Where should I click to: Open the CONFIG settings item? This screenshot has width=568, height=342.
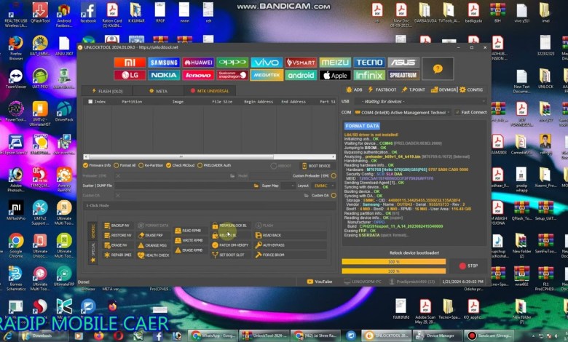point(471,90)
